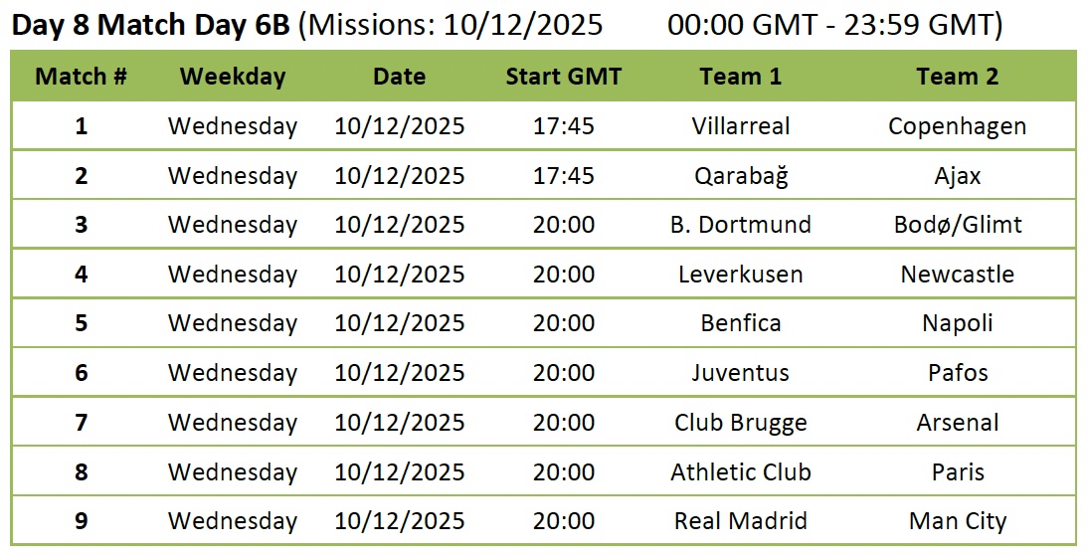Click the Match # column header
Viewport: 1089px width, 557px height.
click(81, 77)
